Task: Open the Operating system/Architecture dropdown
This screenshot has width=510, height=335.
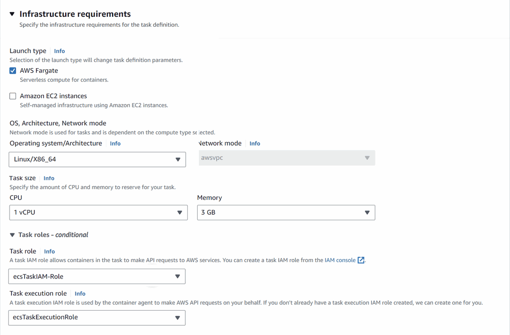Action: point(97,159)
